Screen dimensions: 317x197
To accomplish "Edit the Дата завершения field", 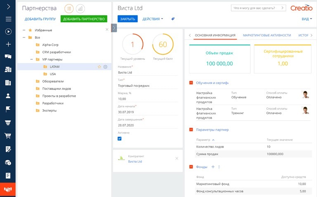I will [148, 125].
